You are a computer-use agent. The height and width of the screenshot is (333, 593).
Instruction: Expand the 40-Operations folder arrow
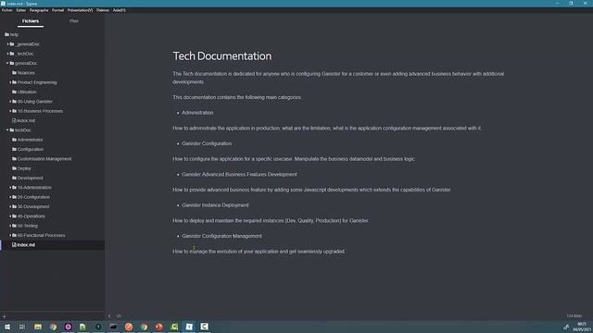pos(10,216)
